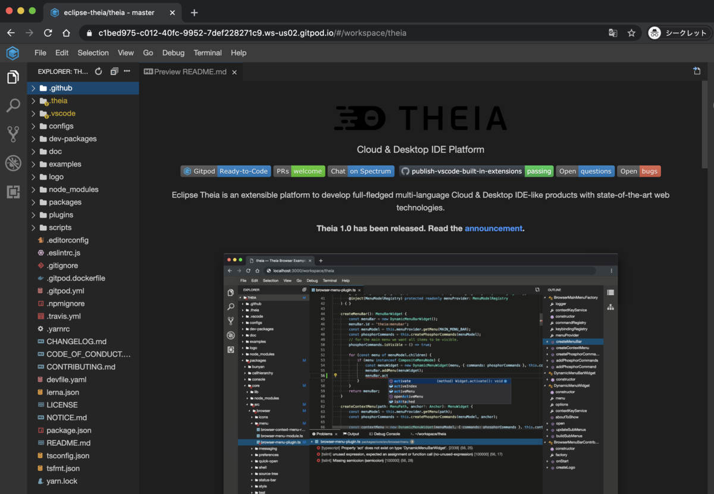Close the Preview README.md tab
714x494 pixels.
click(x=234, y=72)
